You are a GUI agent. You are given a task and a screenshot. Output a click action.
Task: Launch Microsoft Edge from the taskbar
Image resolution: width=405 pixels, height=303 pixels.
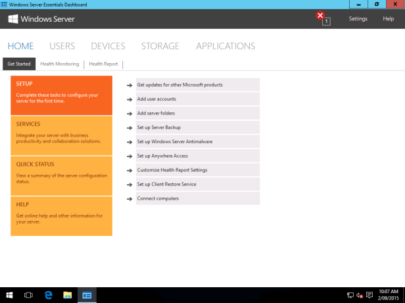48,295
